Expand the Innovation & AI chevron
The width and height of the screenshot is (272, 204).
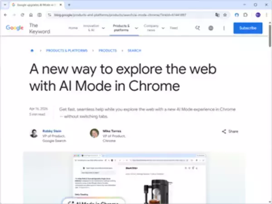coord(103,28)
